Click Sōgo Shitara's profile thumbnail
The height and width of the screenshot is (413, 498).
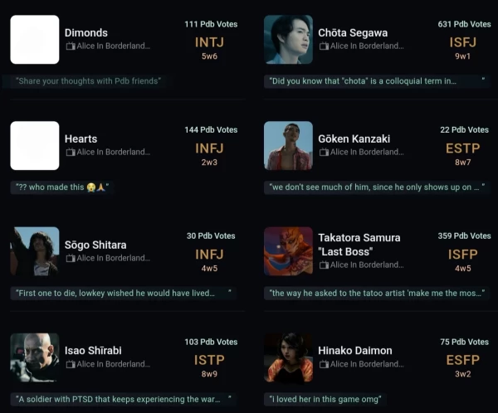click(x=35, y=251)
